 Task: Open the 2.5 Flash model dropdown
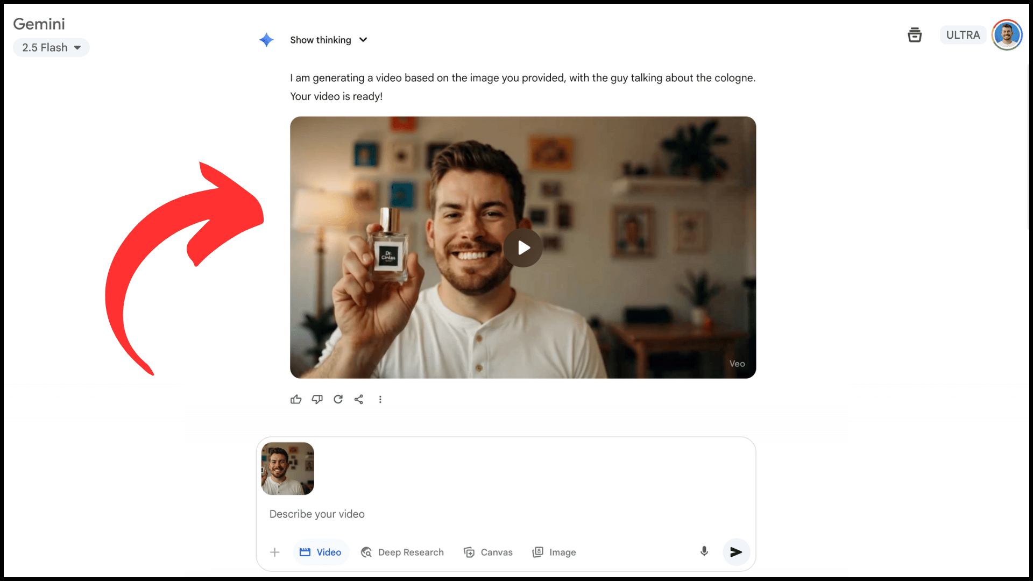[51, 47]
